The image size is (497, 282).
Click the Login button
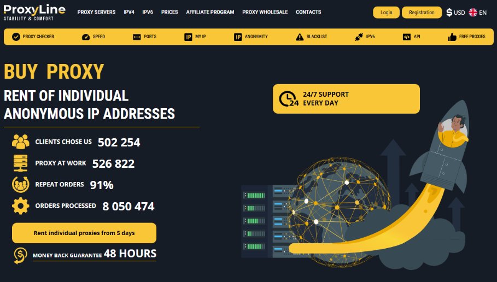tap(386, 13)
